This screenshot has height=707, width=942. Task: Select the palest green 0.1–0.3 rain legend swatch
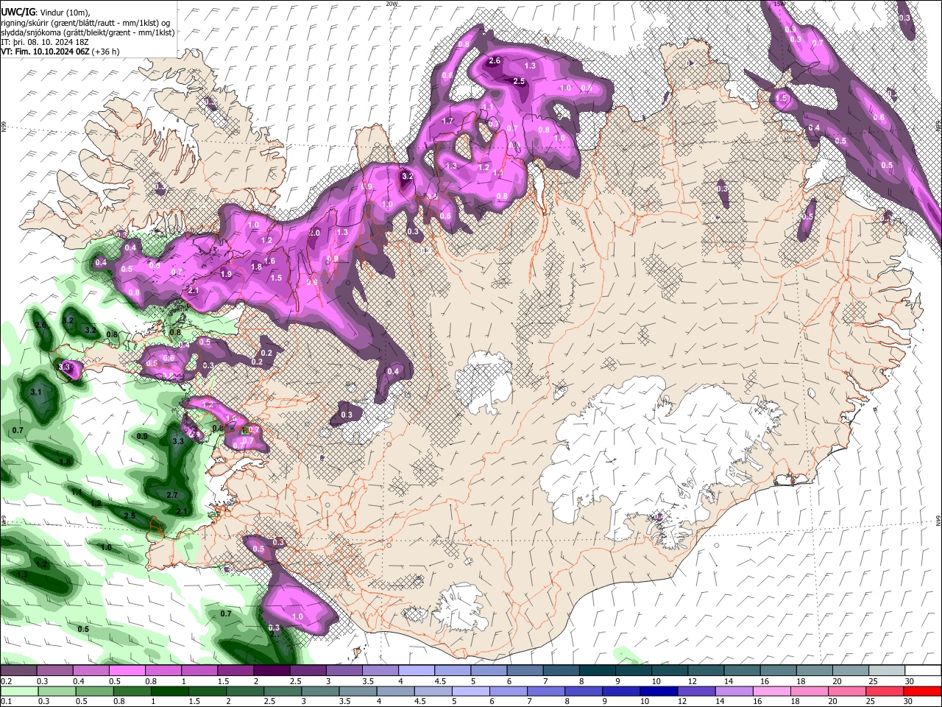(x=18, y=691)
